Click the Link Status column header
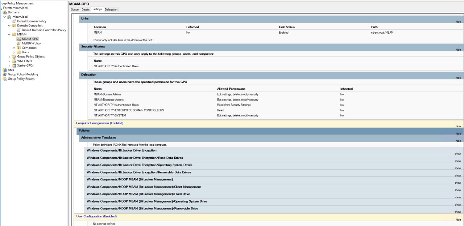This screenshot has width=464, height=226. (x=287, y=27)
